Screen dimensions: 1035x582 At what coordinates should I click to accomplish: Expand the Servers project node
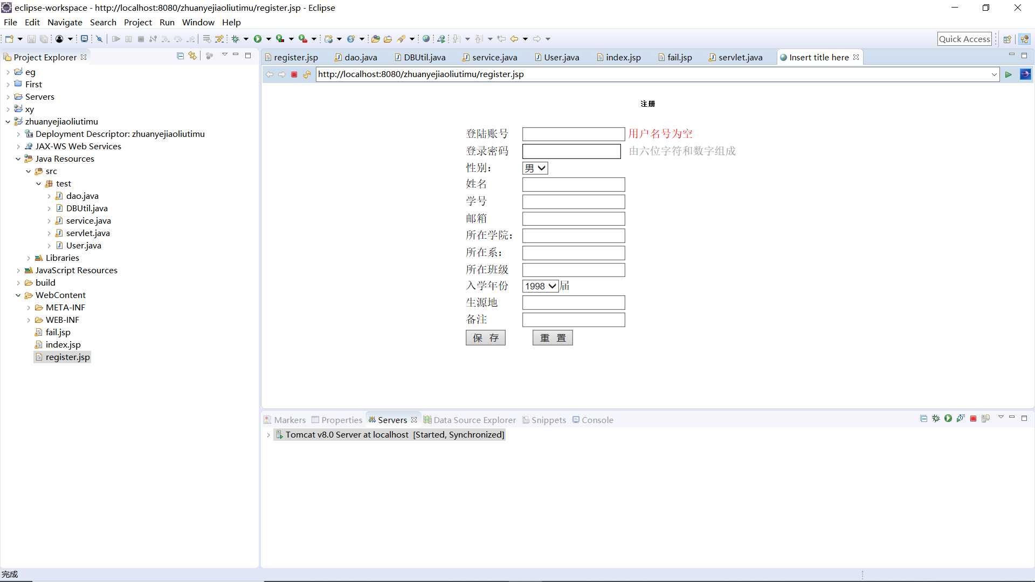pos(8,97)
